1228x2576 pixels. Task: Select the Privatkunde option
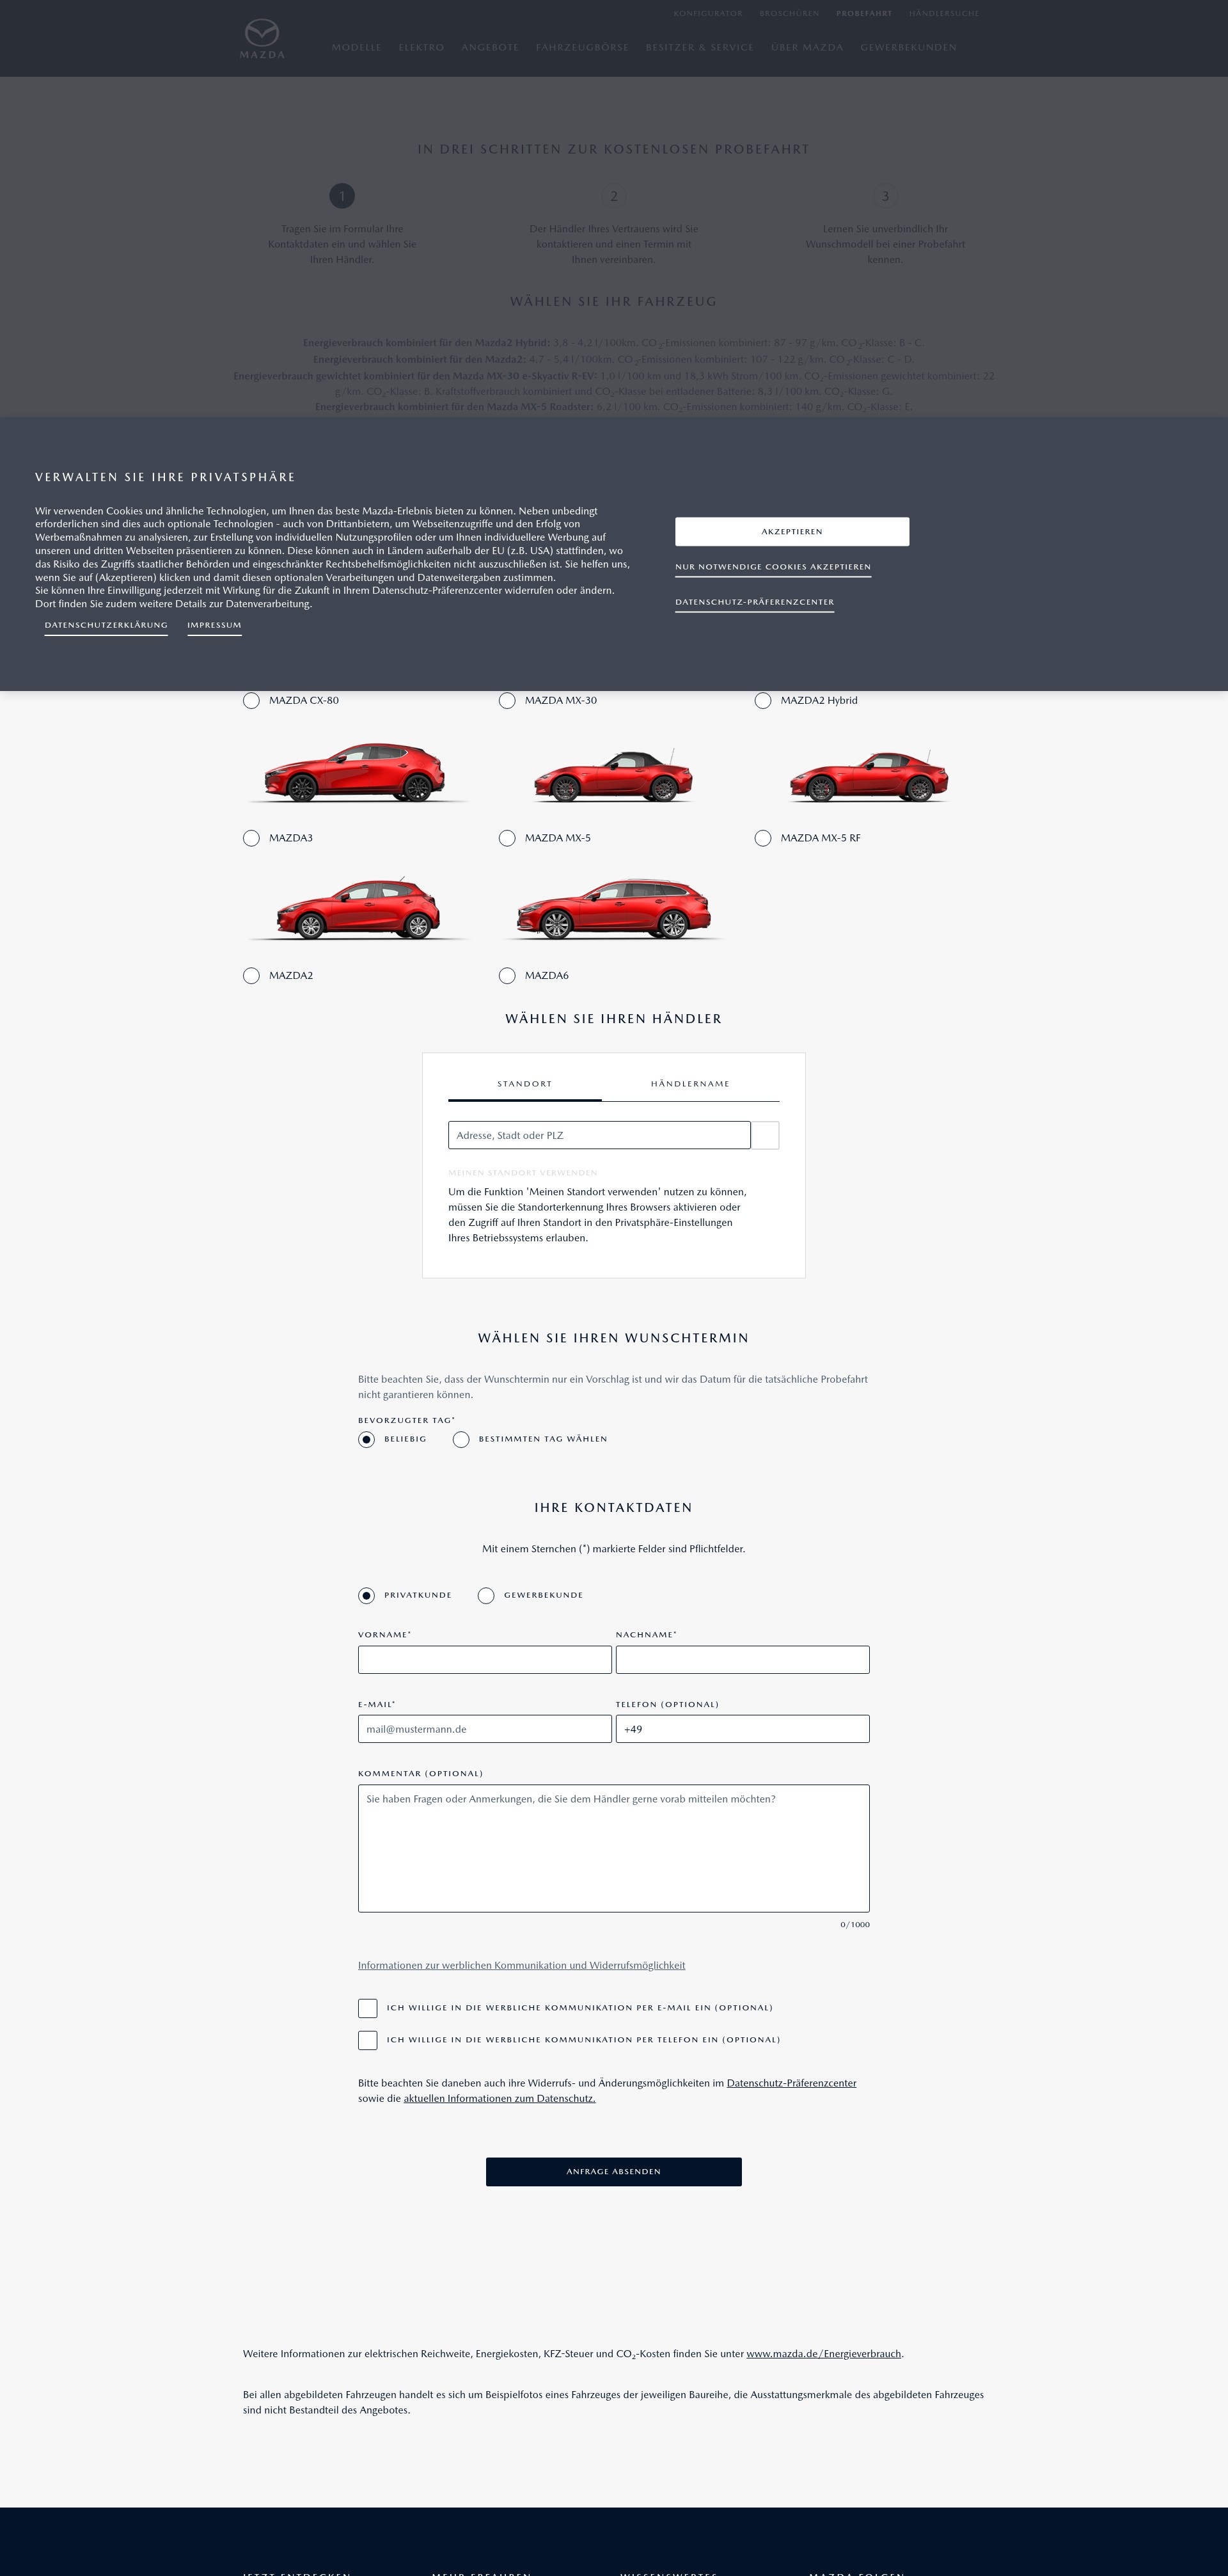click(x=366, y=1595)
